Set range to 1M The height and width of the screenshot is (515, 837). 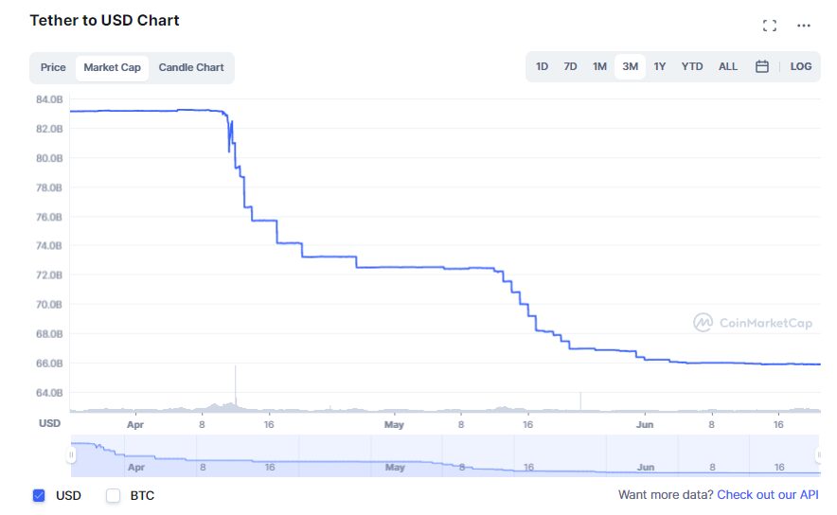coord(599,66)
